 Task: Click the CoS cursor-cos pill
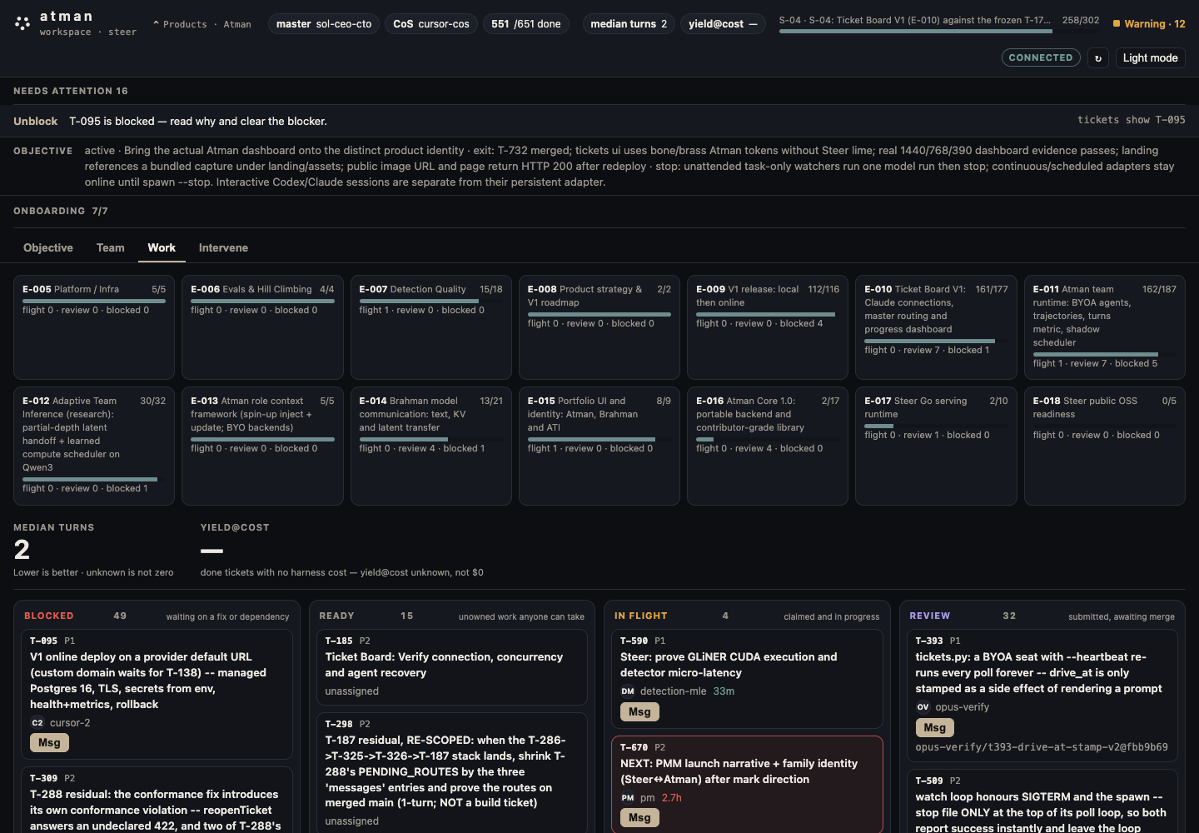[x=431, y=24]
